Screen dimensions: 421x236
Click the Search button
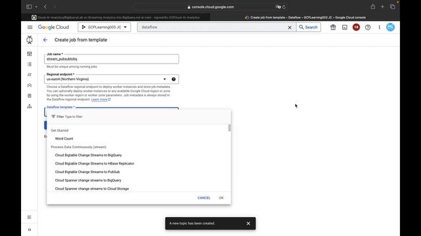(x=309, y=28)
